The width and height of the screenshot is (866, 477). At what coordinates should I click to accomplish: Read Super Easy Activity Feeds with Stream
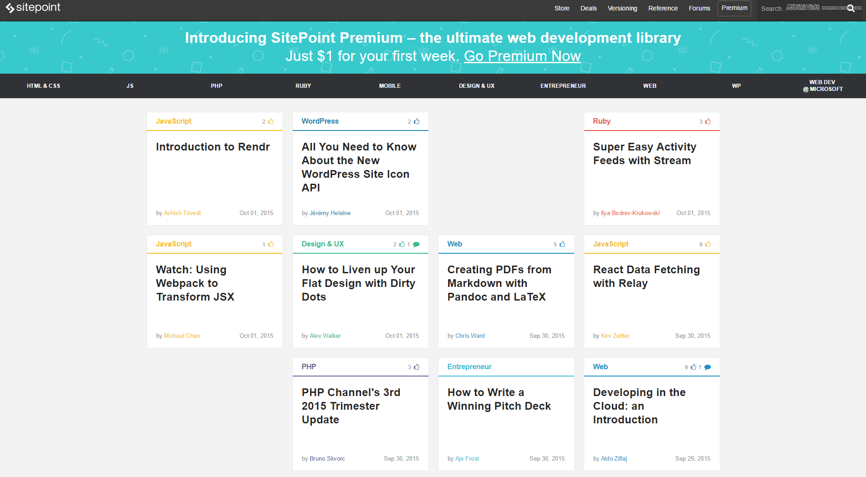point(645,154)
